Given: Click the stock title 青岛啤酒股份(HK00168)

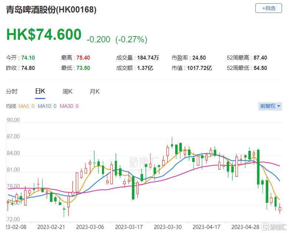Looking at the screenshot, I should click(x=51, y=10).
